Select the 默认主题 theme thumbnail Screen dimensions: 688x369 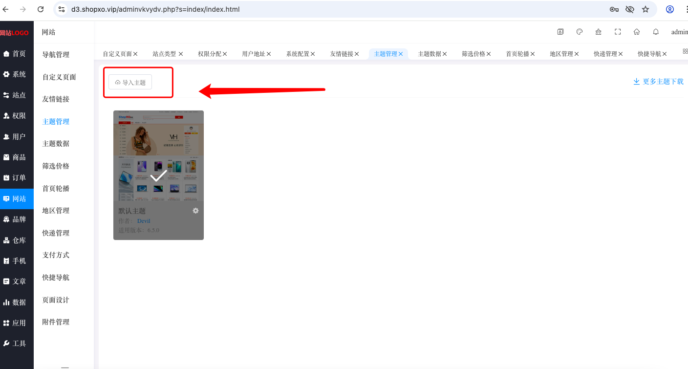[x=158, y=156]
